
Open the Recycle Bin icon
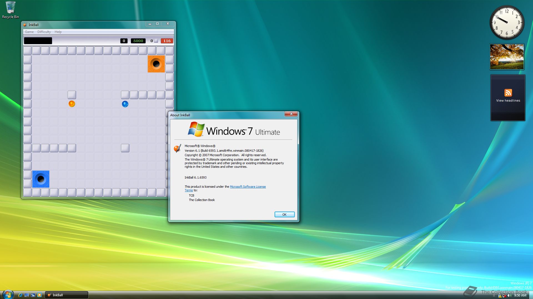tap(11, 10)
